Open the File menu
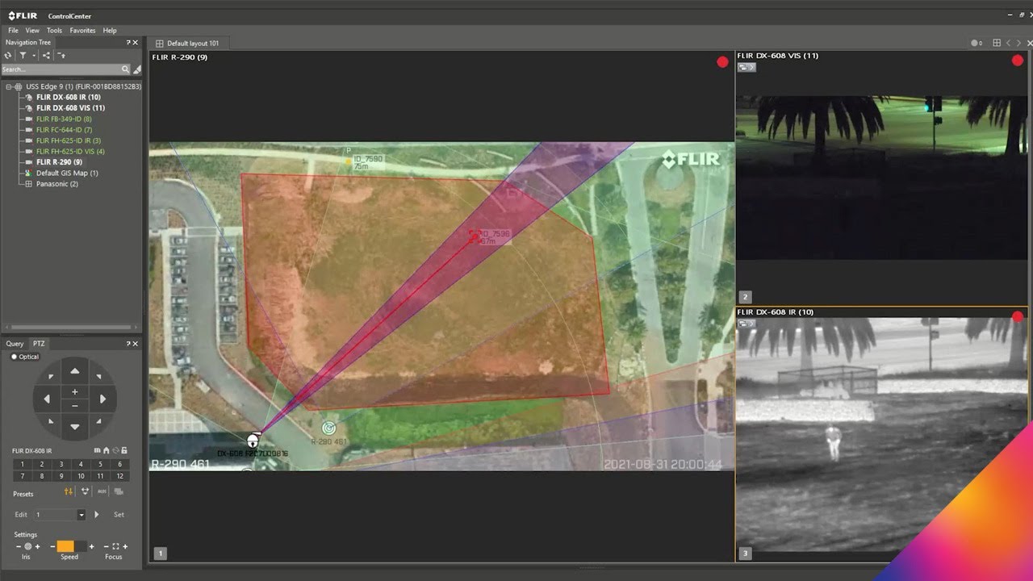 point(13,31)
